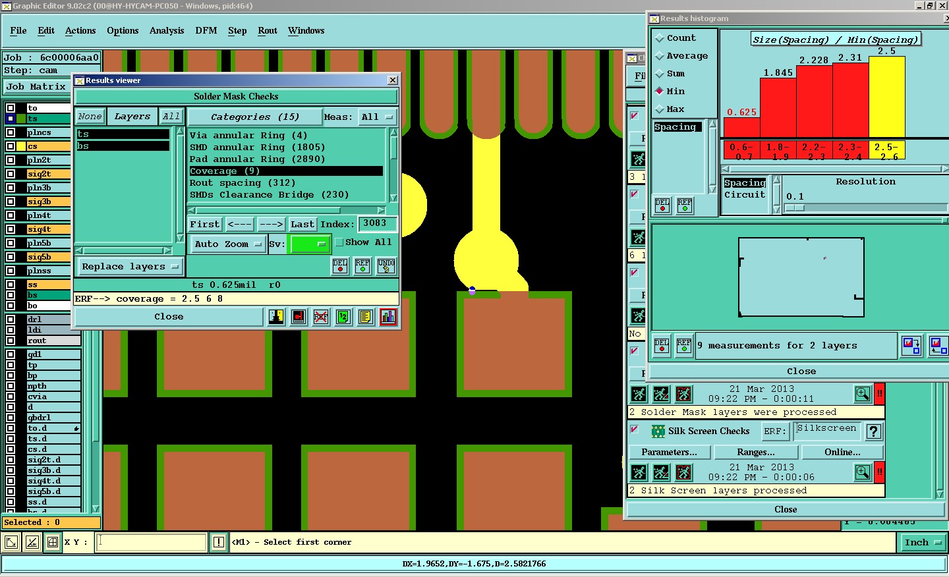This screenshot has height=577, width=949.
Task: Open the histogram chart icon in Results viewer
Action: click(388, 317)
